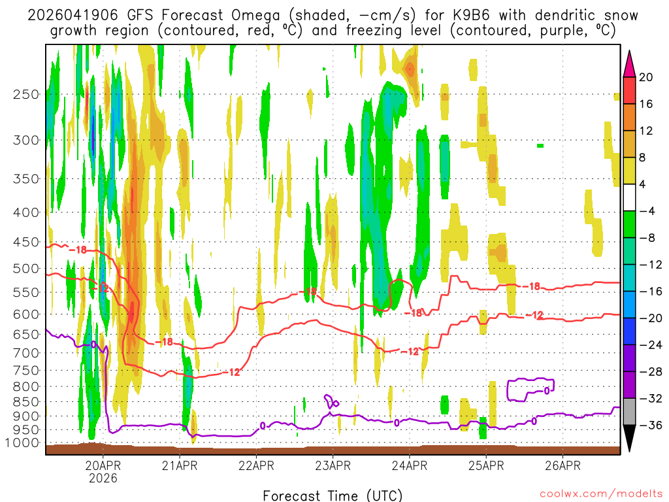Viewport: 669px width, 502px height.
Task: Click the colorbar value label -36
Action: [x=651, y=425]
